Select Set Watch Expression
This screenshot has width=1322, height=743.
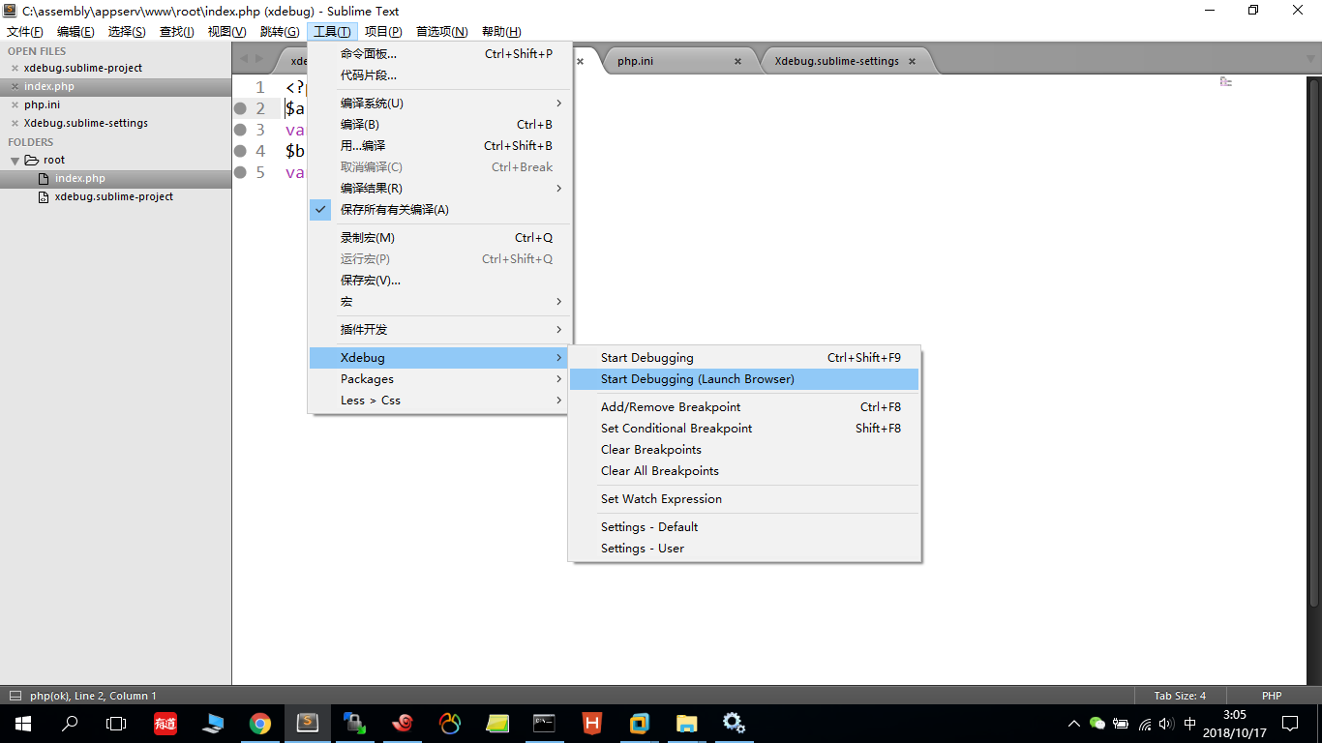(744, 499)
